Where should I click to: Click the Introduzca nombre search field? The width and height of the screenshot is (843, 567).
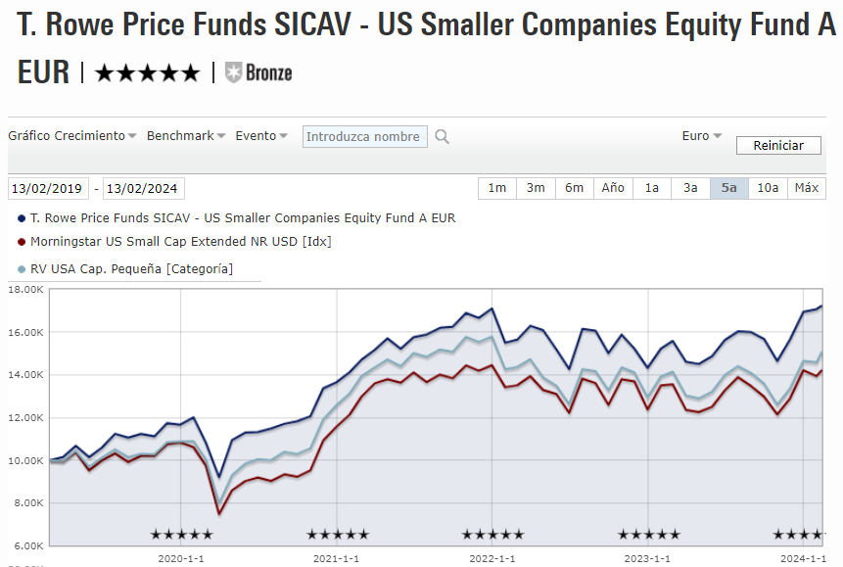[x=363, y=137]
